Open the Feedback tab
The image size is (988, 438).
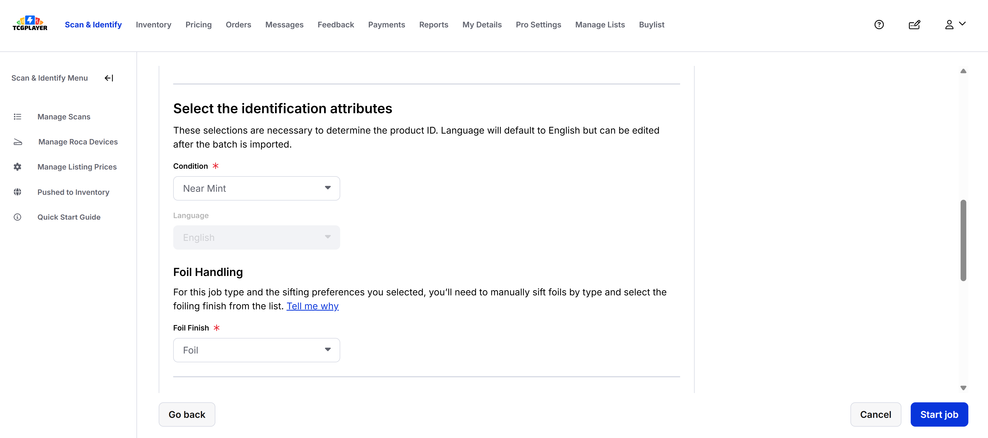(x=336, y=25)
